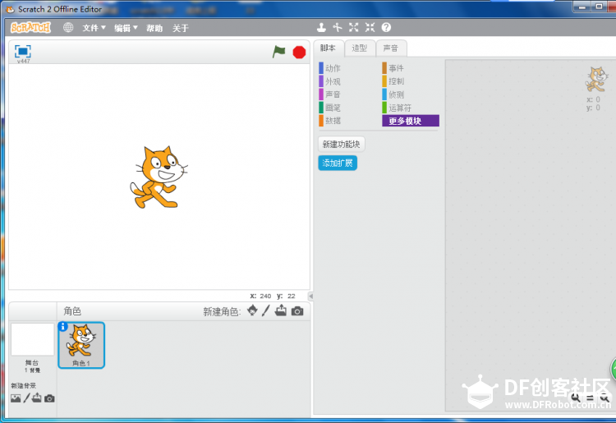This screenshot has height=423, width=616.
Task: Select the delete scissors tool
Action: click(337, 27)
